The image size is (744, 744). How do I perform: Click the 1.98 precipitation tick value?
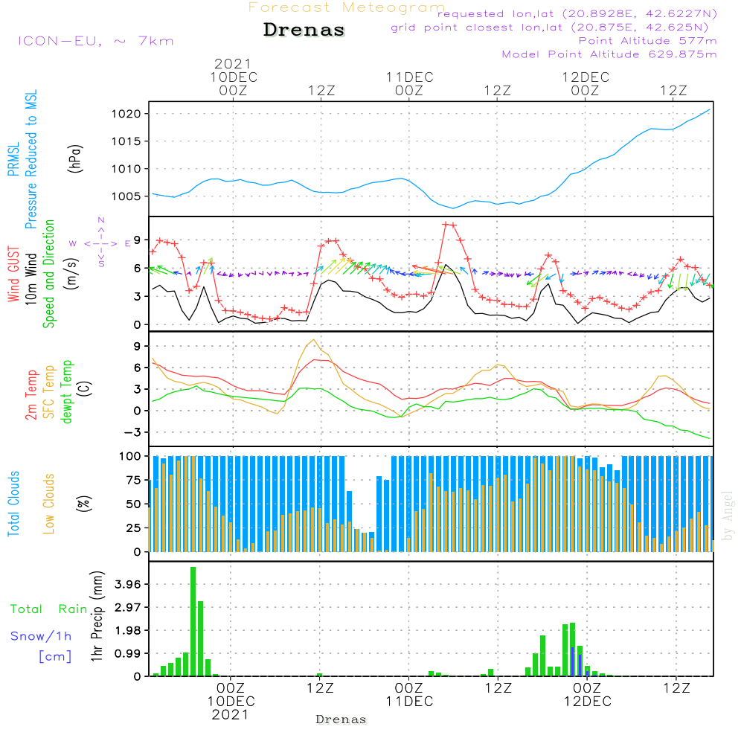coord(128,631)
